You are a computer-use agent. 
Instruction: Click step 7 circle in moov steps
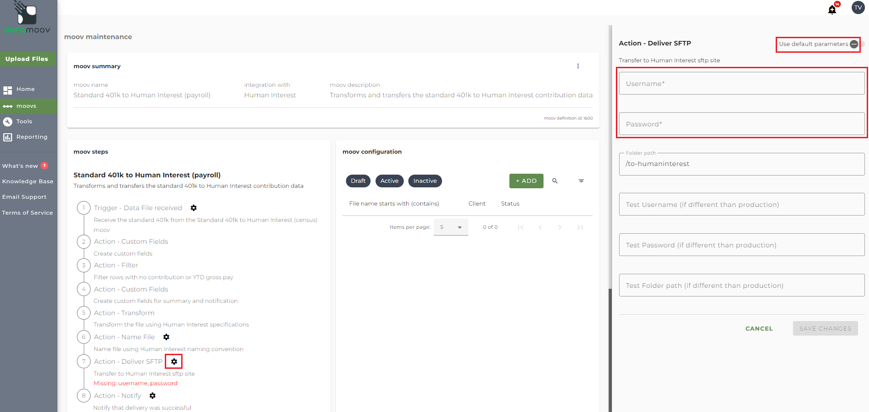click(84, 362)
